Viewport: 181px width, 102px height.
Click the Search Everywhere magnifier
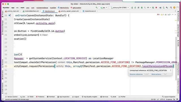tap(171, 8)
